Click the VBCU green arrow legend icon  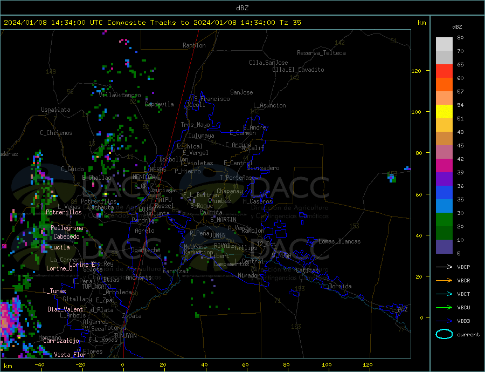pos(444,308)
